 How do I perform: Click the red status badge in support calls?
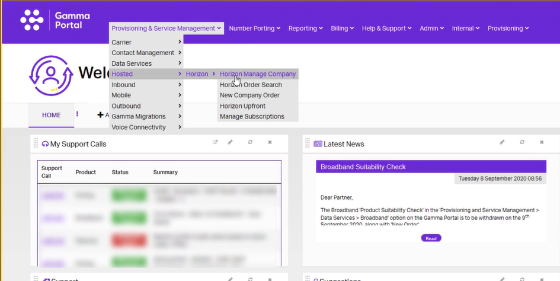coord(129,240)
